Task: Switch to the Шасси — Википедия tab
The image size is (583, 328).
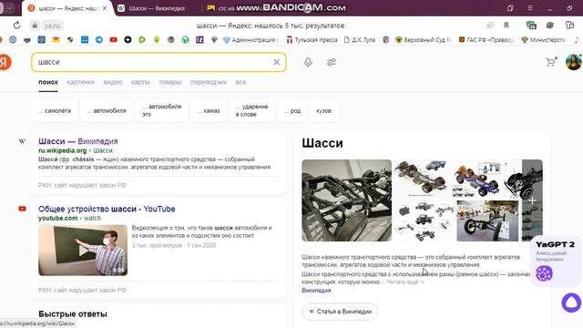Action: click(156, 8)
